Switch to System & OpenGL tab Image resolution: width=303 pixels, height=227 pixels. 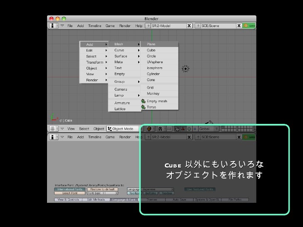click(207, 200)
